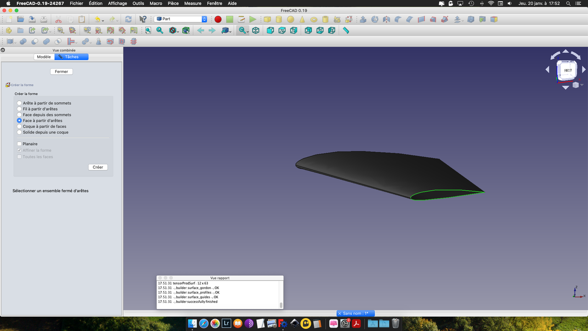
Task: Select 'Face à partir d'arêtes' option
Action: 19,120
